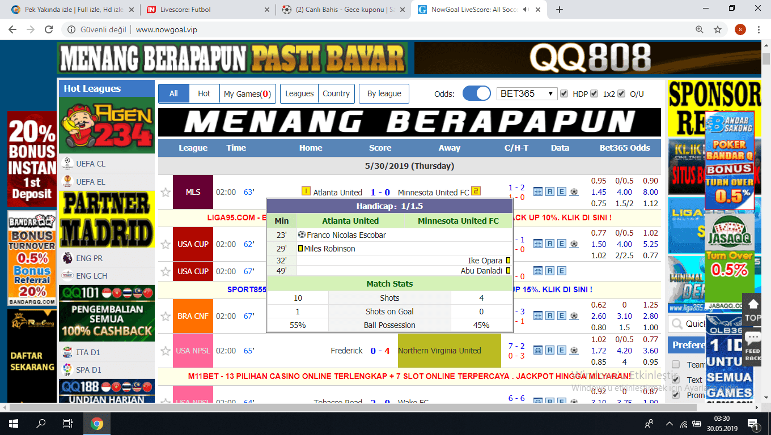The height and width of the screenshot is (435, 771).
Task: Click the By league button
Action: pyautogui.click(x=384, y=93)
